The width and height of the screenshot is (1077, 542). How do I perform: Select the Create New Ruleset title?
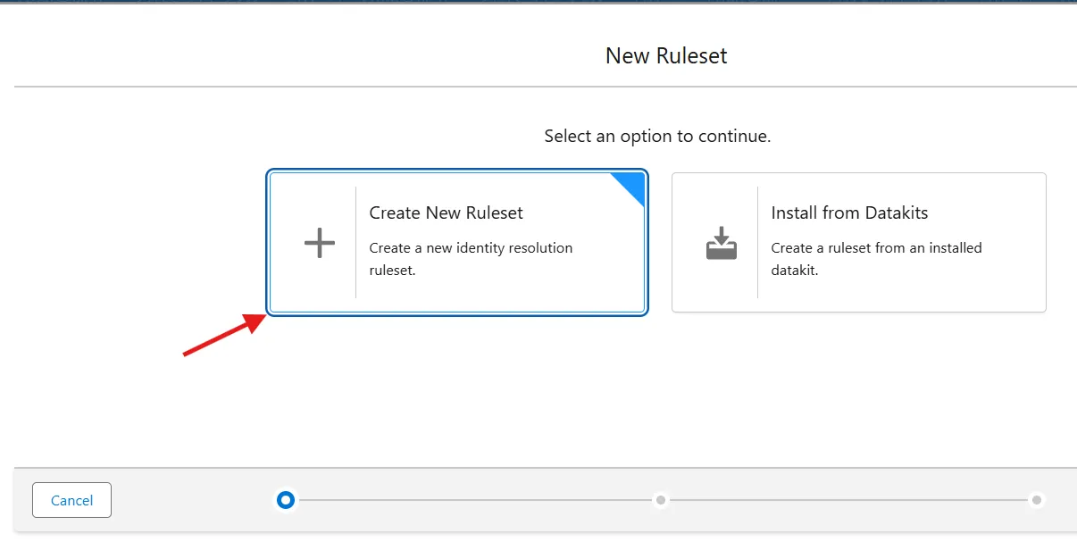(446, 213)
